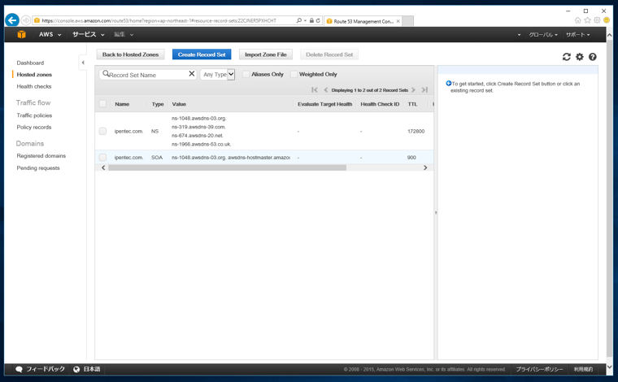The width and height of the screenshot is (618, 382).
Task: Select Hosted zones in the sidebar
Action: pyautogui.click(x=34, y=75)
